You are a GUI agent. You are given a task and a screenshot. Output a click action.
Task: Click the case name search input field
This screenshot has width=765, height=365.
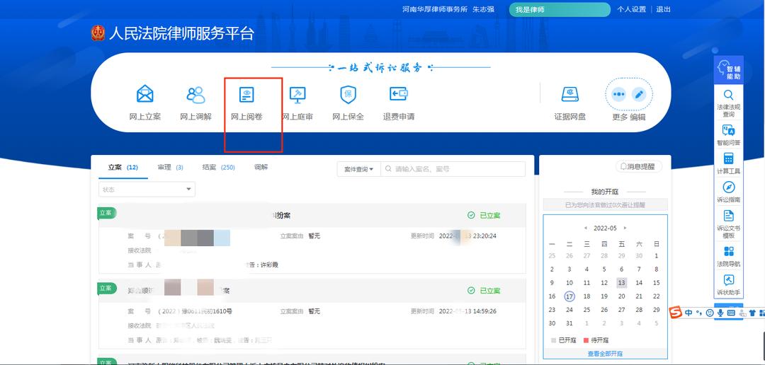tap(457, 169)
